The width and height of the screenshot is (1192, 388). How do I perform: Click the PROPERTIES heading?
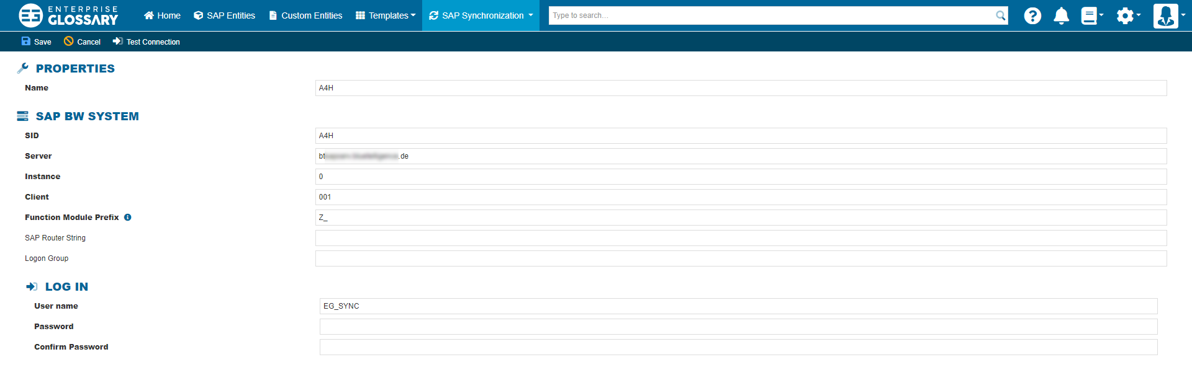coord(75,69)
